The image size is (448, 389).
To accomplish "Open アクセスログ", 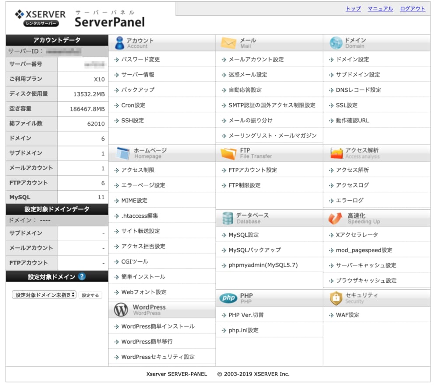I will (x=352, y=185).
